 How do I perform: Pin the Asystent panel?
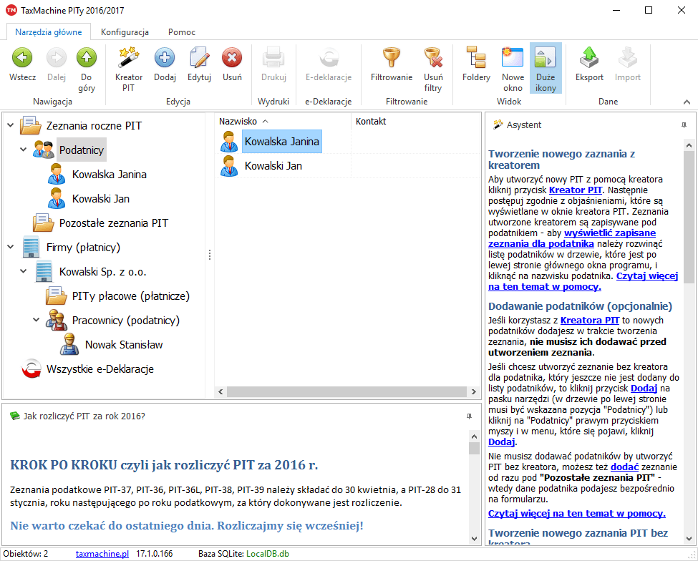click(683, 125)
